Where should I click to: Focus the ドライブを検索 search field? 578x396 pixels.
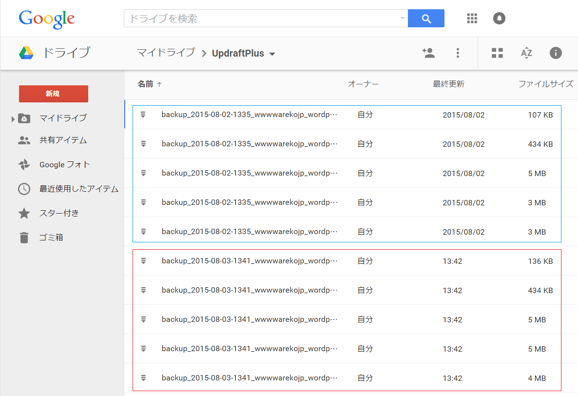261,19
